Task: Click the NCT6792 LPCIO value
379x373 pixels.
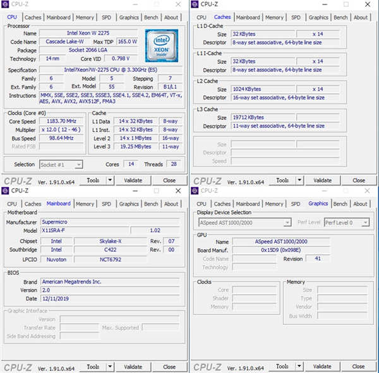Action: (x=111, y=259)
